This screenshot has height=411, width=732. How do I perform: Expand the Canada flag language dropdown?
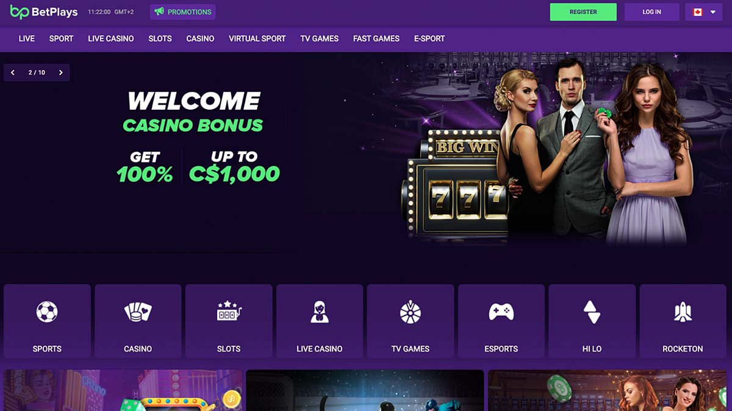point(704,12)
